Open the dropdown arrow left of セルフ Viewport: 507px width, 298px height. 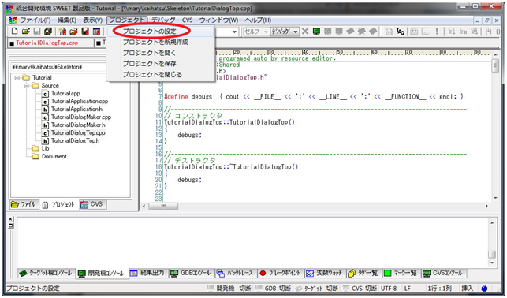235,32
